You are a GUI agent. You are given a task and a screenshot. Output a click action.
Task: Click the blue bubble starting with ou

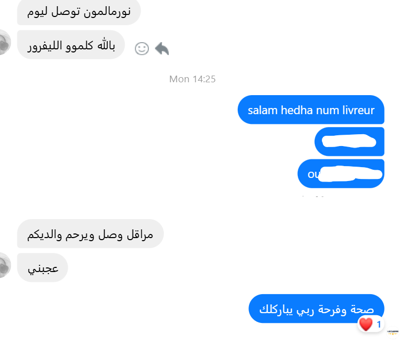[x=341, y=174]
